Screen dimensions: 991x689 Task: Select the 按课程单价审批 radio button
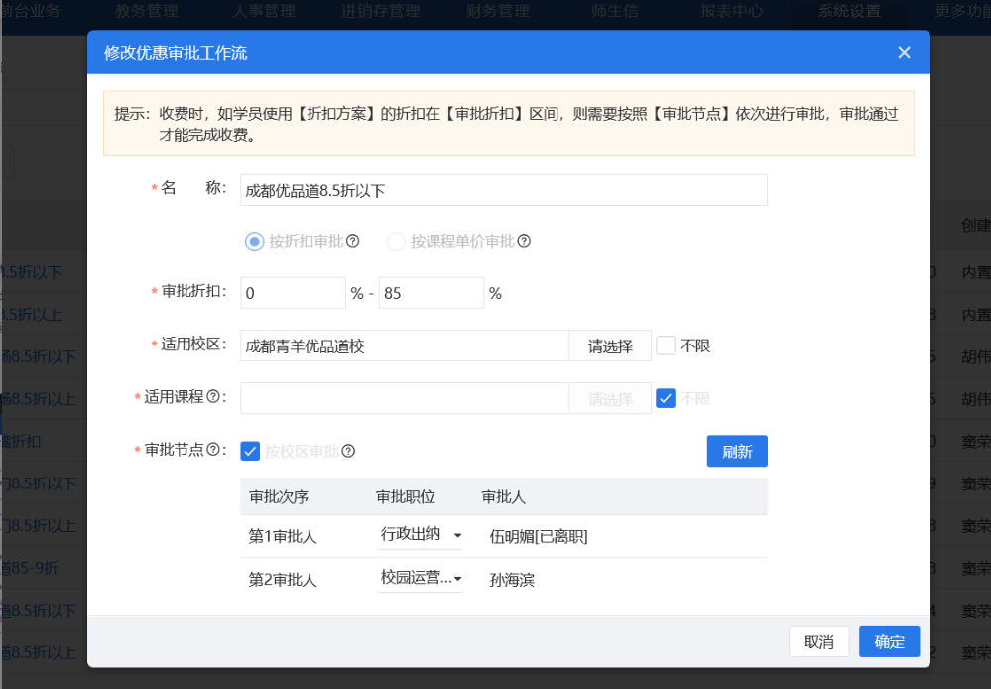coord(396,241)
